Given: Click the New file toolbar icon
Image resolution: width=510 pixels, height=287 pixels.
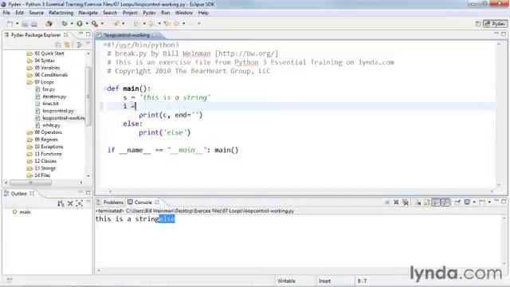Looking at the screenshot, I should (10, 24).
